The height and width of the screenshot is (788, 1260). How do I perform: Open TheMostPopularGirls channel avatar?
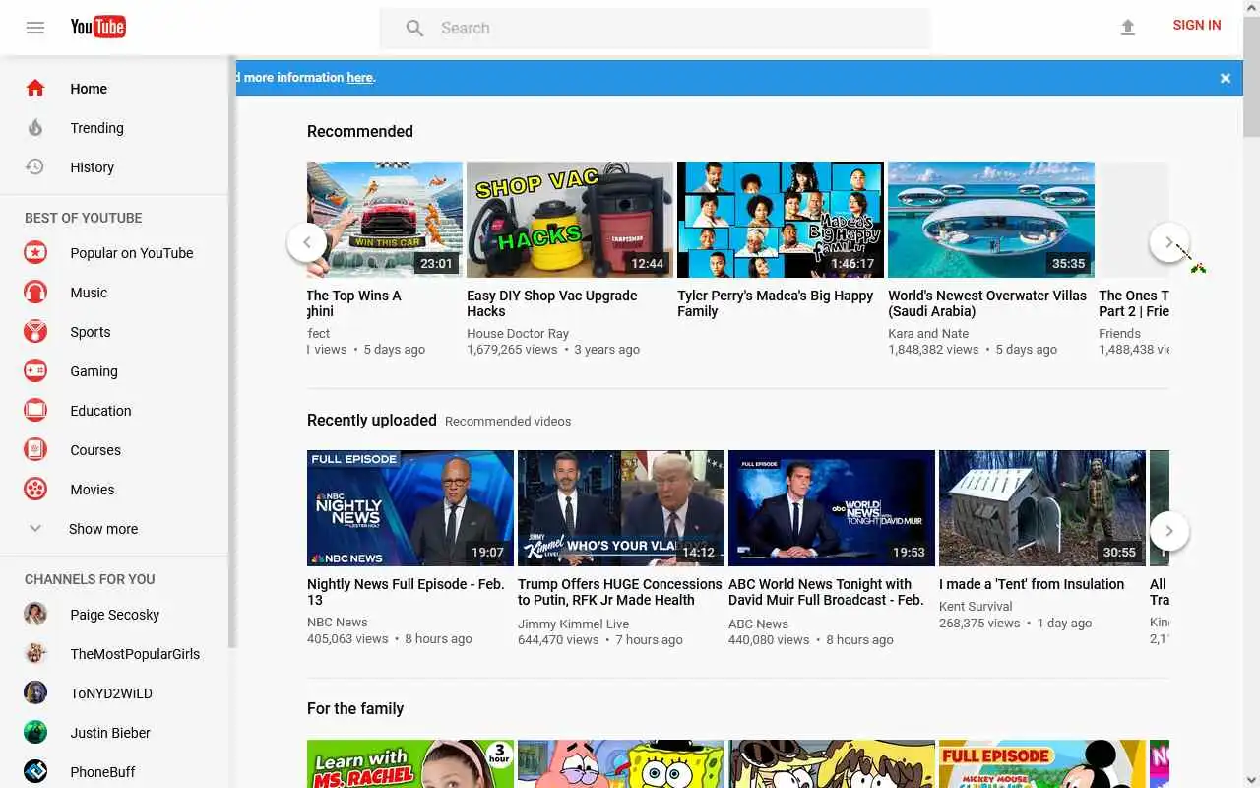[x=35, y=654]
